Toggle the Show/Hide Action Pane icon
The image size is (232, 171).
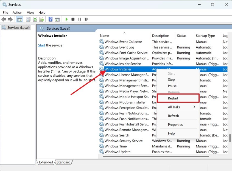tap(57, 19)
